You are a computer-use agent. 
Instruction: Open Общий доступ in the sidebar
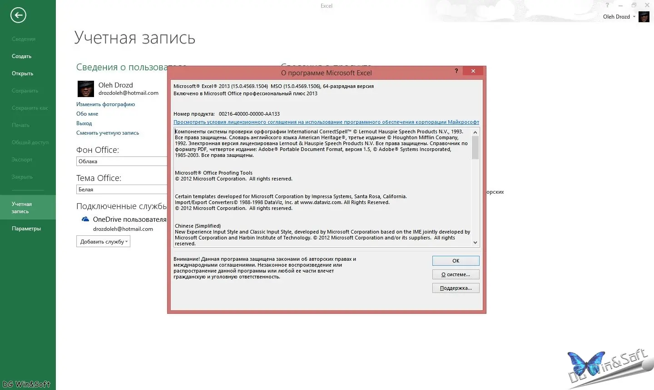click(30, 142)
